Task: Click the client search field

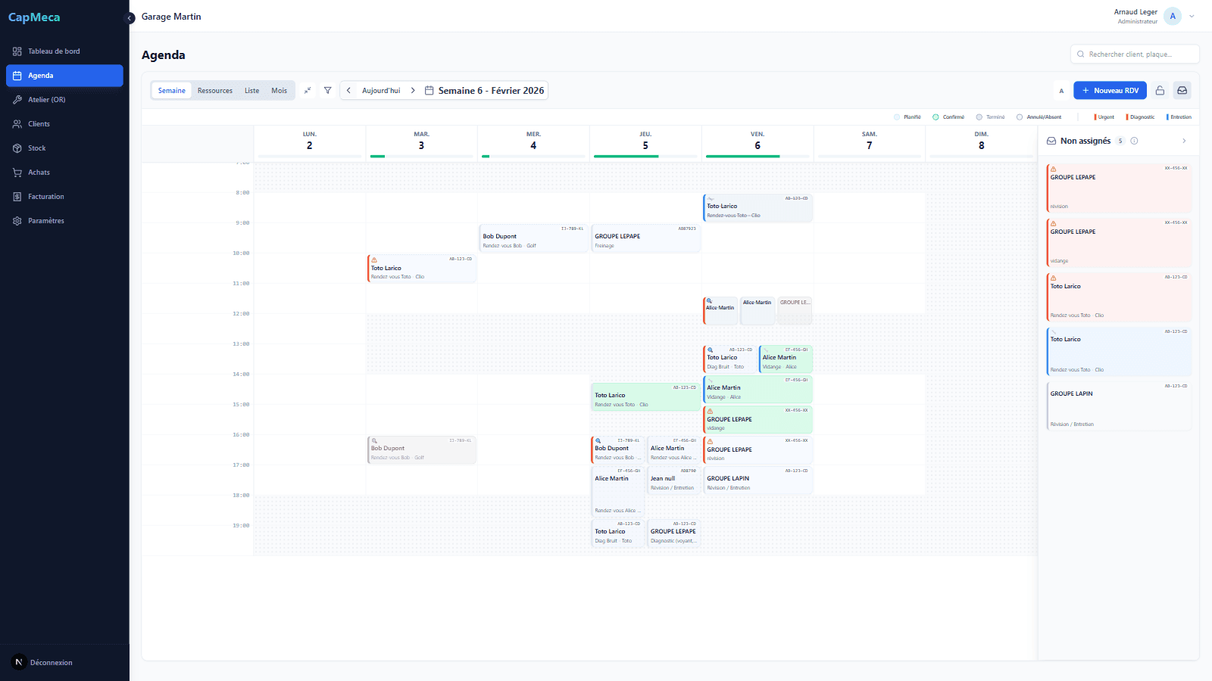Action: pyautogui.click(x=1134, y=54)
